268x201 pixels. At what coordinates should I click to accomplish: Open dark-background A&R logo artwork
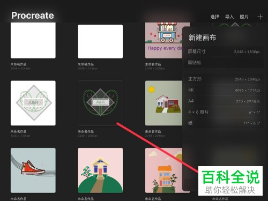tap(100, 103)
